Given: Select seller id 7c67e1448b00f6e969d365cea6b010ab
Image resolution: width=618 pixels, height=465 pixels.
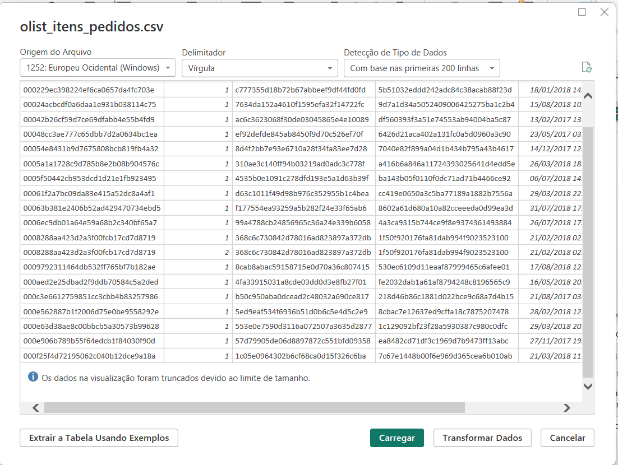Looking at the screenshot, I should point(446,356).
